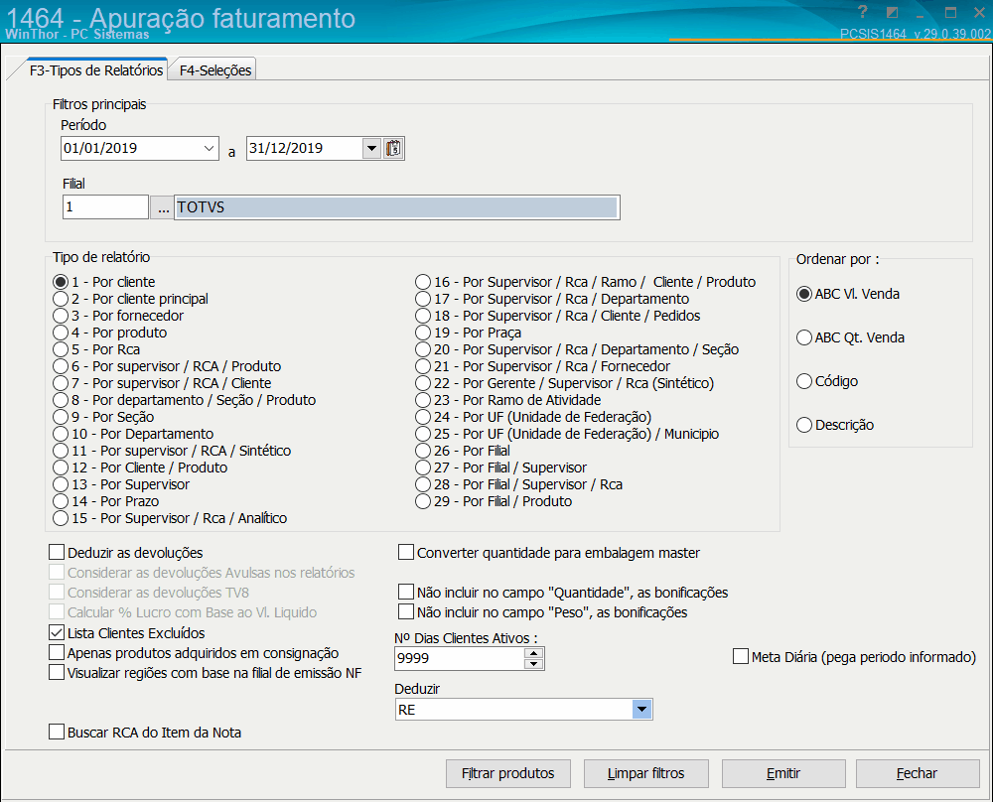The width and height of the screenshot is (993, 802).
Task: Expand the start date 01/01/2019 dropdown
Action: tap(209, 149)
